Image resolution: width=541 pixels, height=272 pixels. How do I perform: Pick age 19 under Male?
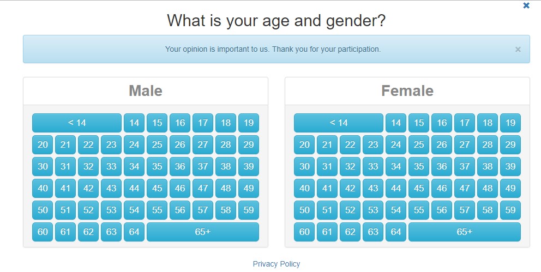(x=249, y=123)
